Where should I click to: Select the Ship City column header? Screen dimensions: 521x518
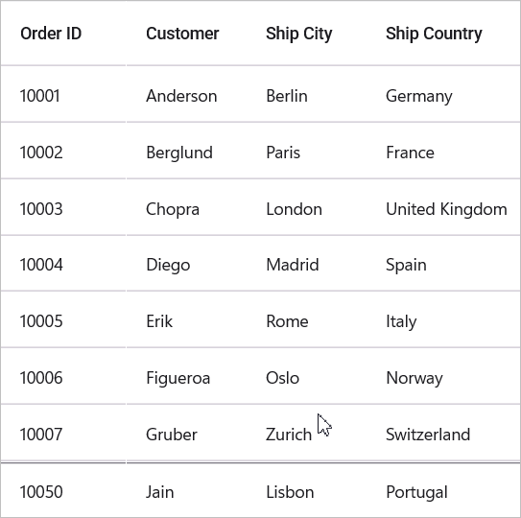[x=306, y=34]
